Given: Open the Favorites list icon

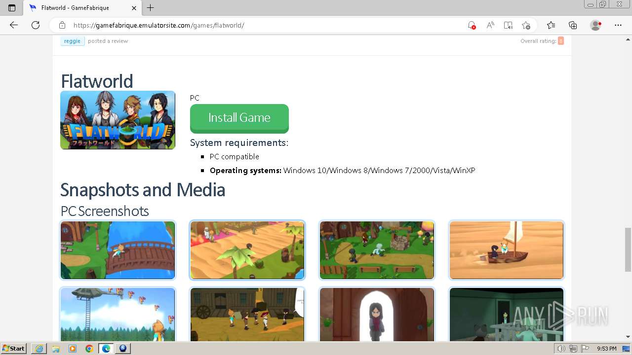Looking at the screenshot, I should [551, 25].
